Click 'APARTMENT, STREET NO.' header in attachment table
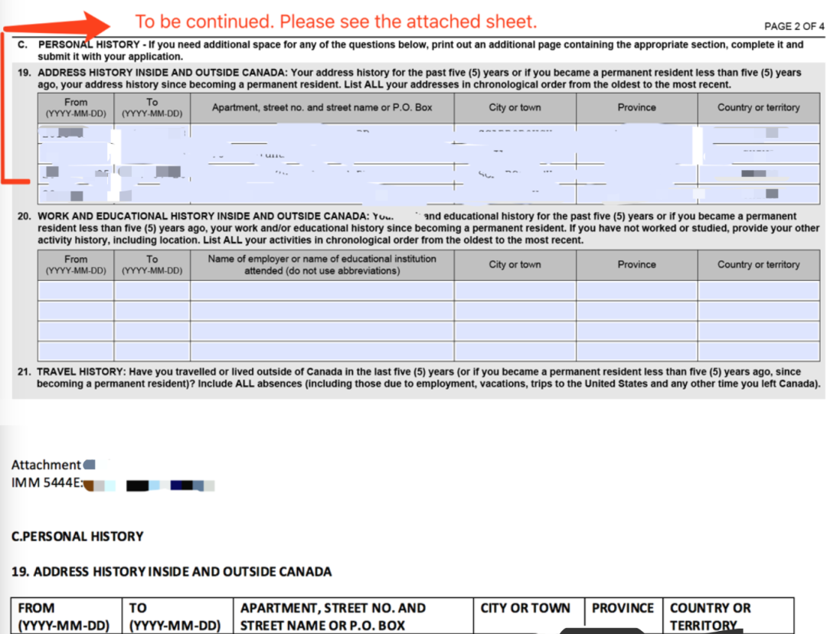This screenshot has height=634, width=827. coord(333,608)
